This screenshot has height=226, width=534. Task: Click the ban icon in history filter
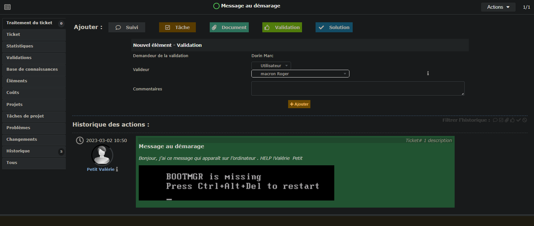click(x=525, y=120)
